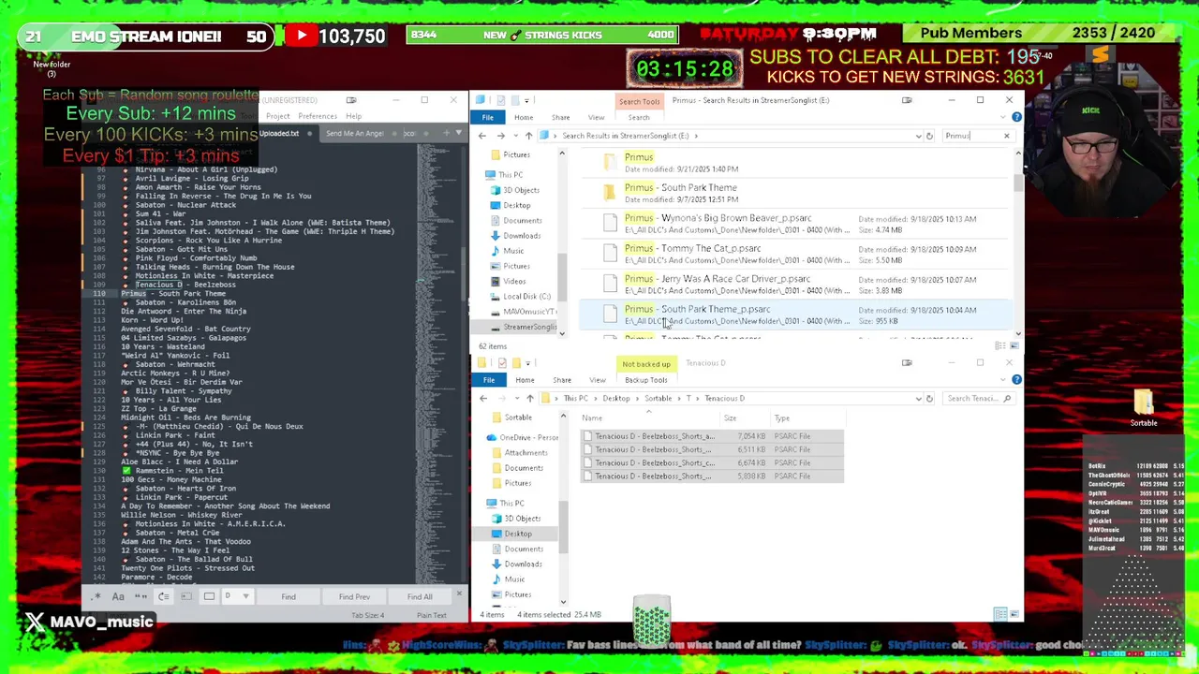1199x674 pixels.
Task: Open Home tab in Primus search window
Action: click(x=524, y=117)
